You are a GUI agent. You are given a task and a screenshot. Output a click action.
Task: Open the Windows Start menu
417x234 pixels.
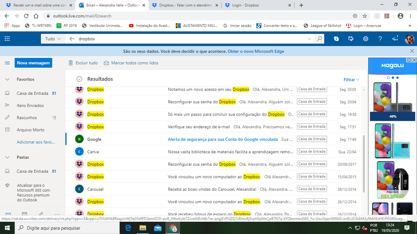[7, 228]
